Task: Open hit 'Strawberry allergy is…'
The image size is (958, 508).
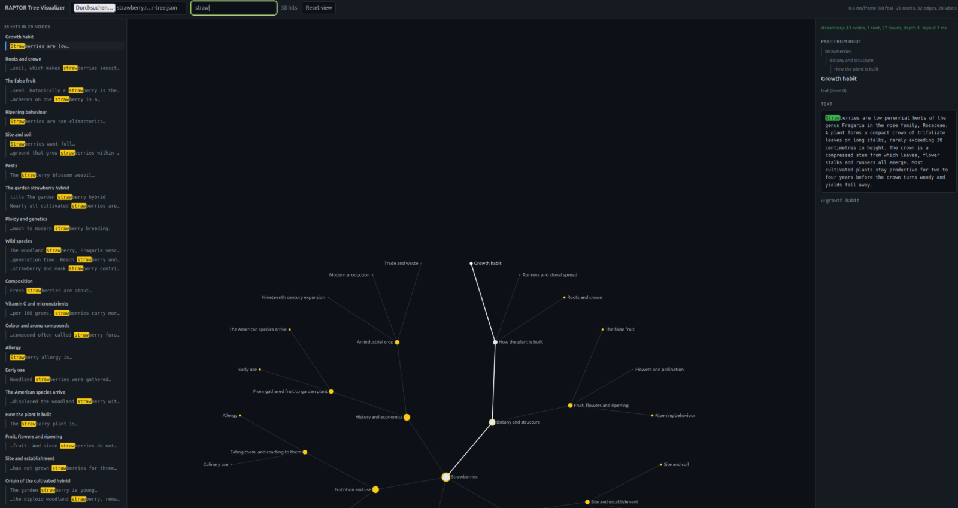Action: [65, 358]
